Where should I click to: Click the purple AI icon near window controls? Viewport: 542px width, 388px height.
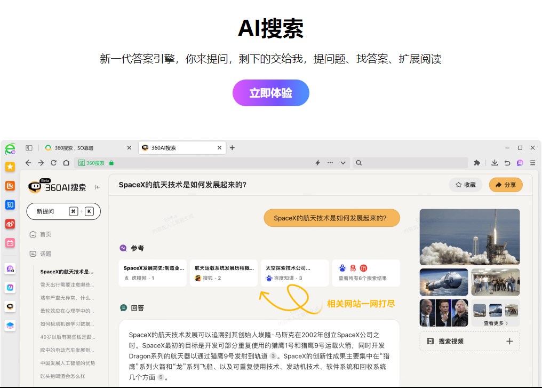tap(520, 163)
